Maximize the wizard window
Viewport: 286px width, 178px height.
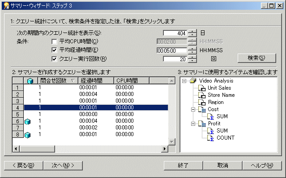tap(271, 6)
